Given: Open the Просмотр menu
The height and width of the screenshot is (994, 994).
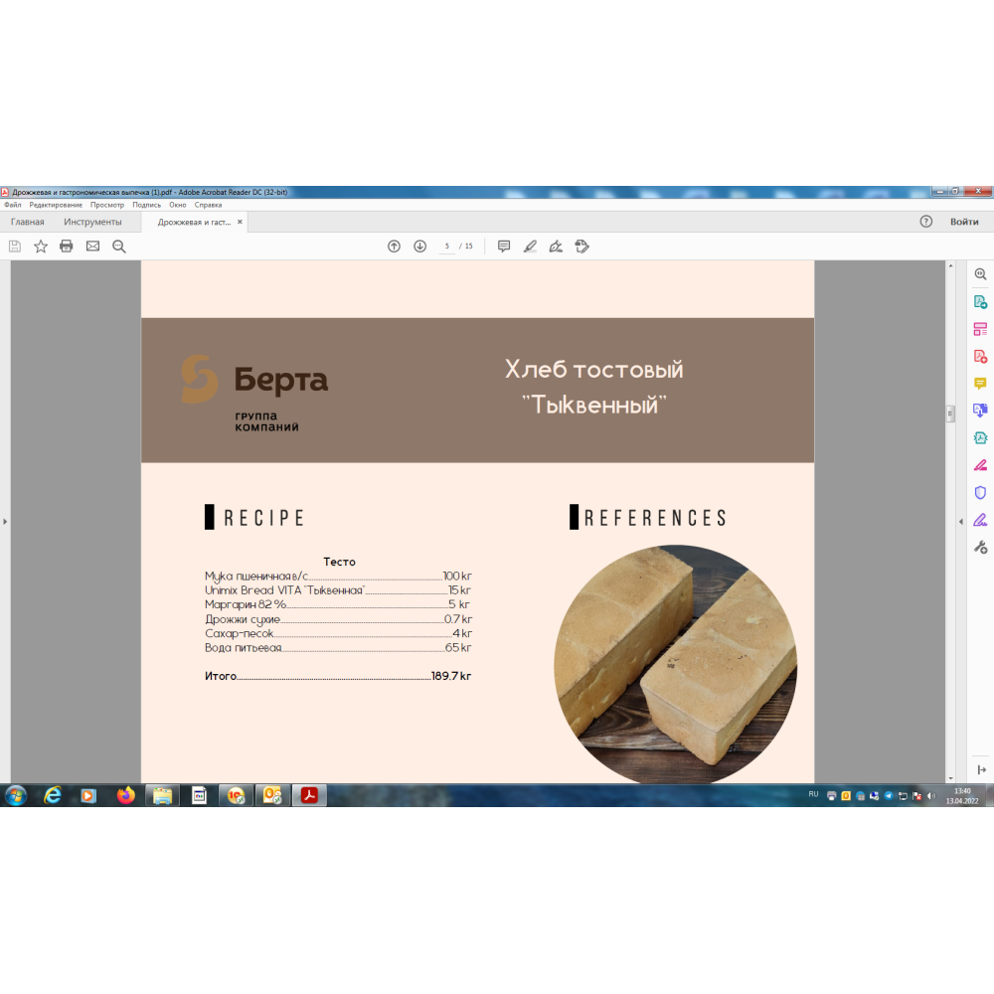Looking at the screenshot, I should [x=107, y=205].
